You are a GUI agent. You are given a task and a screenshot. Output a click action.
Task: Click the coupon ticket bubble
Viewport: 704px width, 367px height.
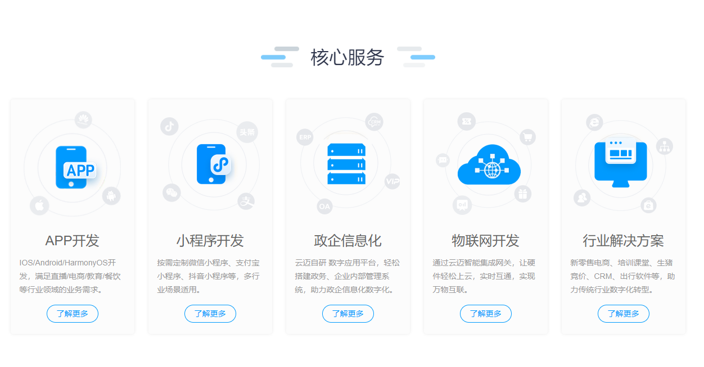(467, 121)
